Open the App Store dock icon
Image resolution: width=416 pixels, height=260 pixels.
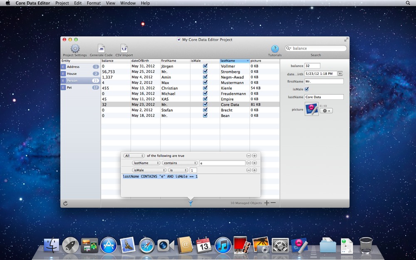tap(109, 245)
